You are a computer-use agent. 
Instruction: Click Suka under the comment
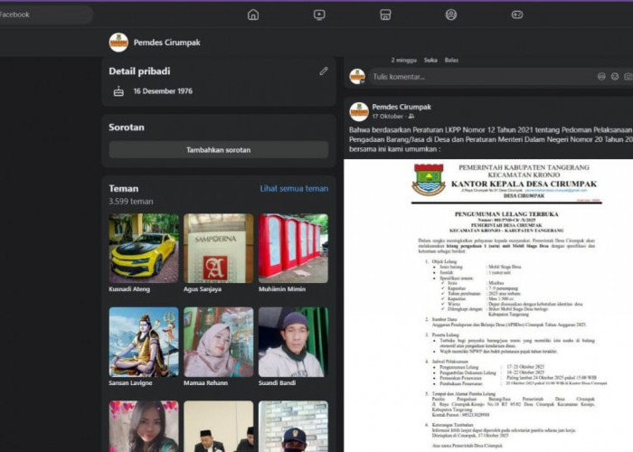click(x=430, y=60)
